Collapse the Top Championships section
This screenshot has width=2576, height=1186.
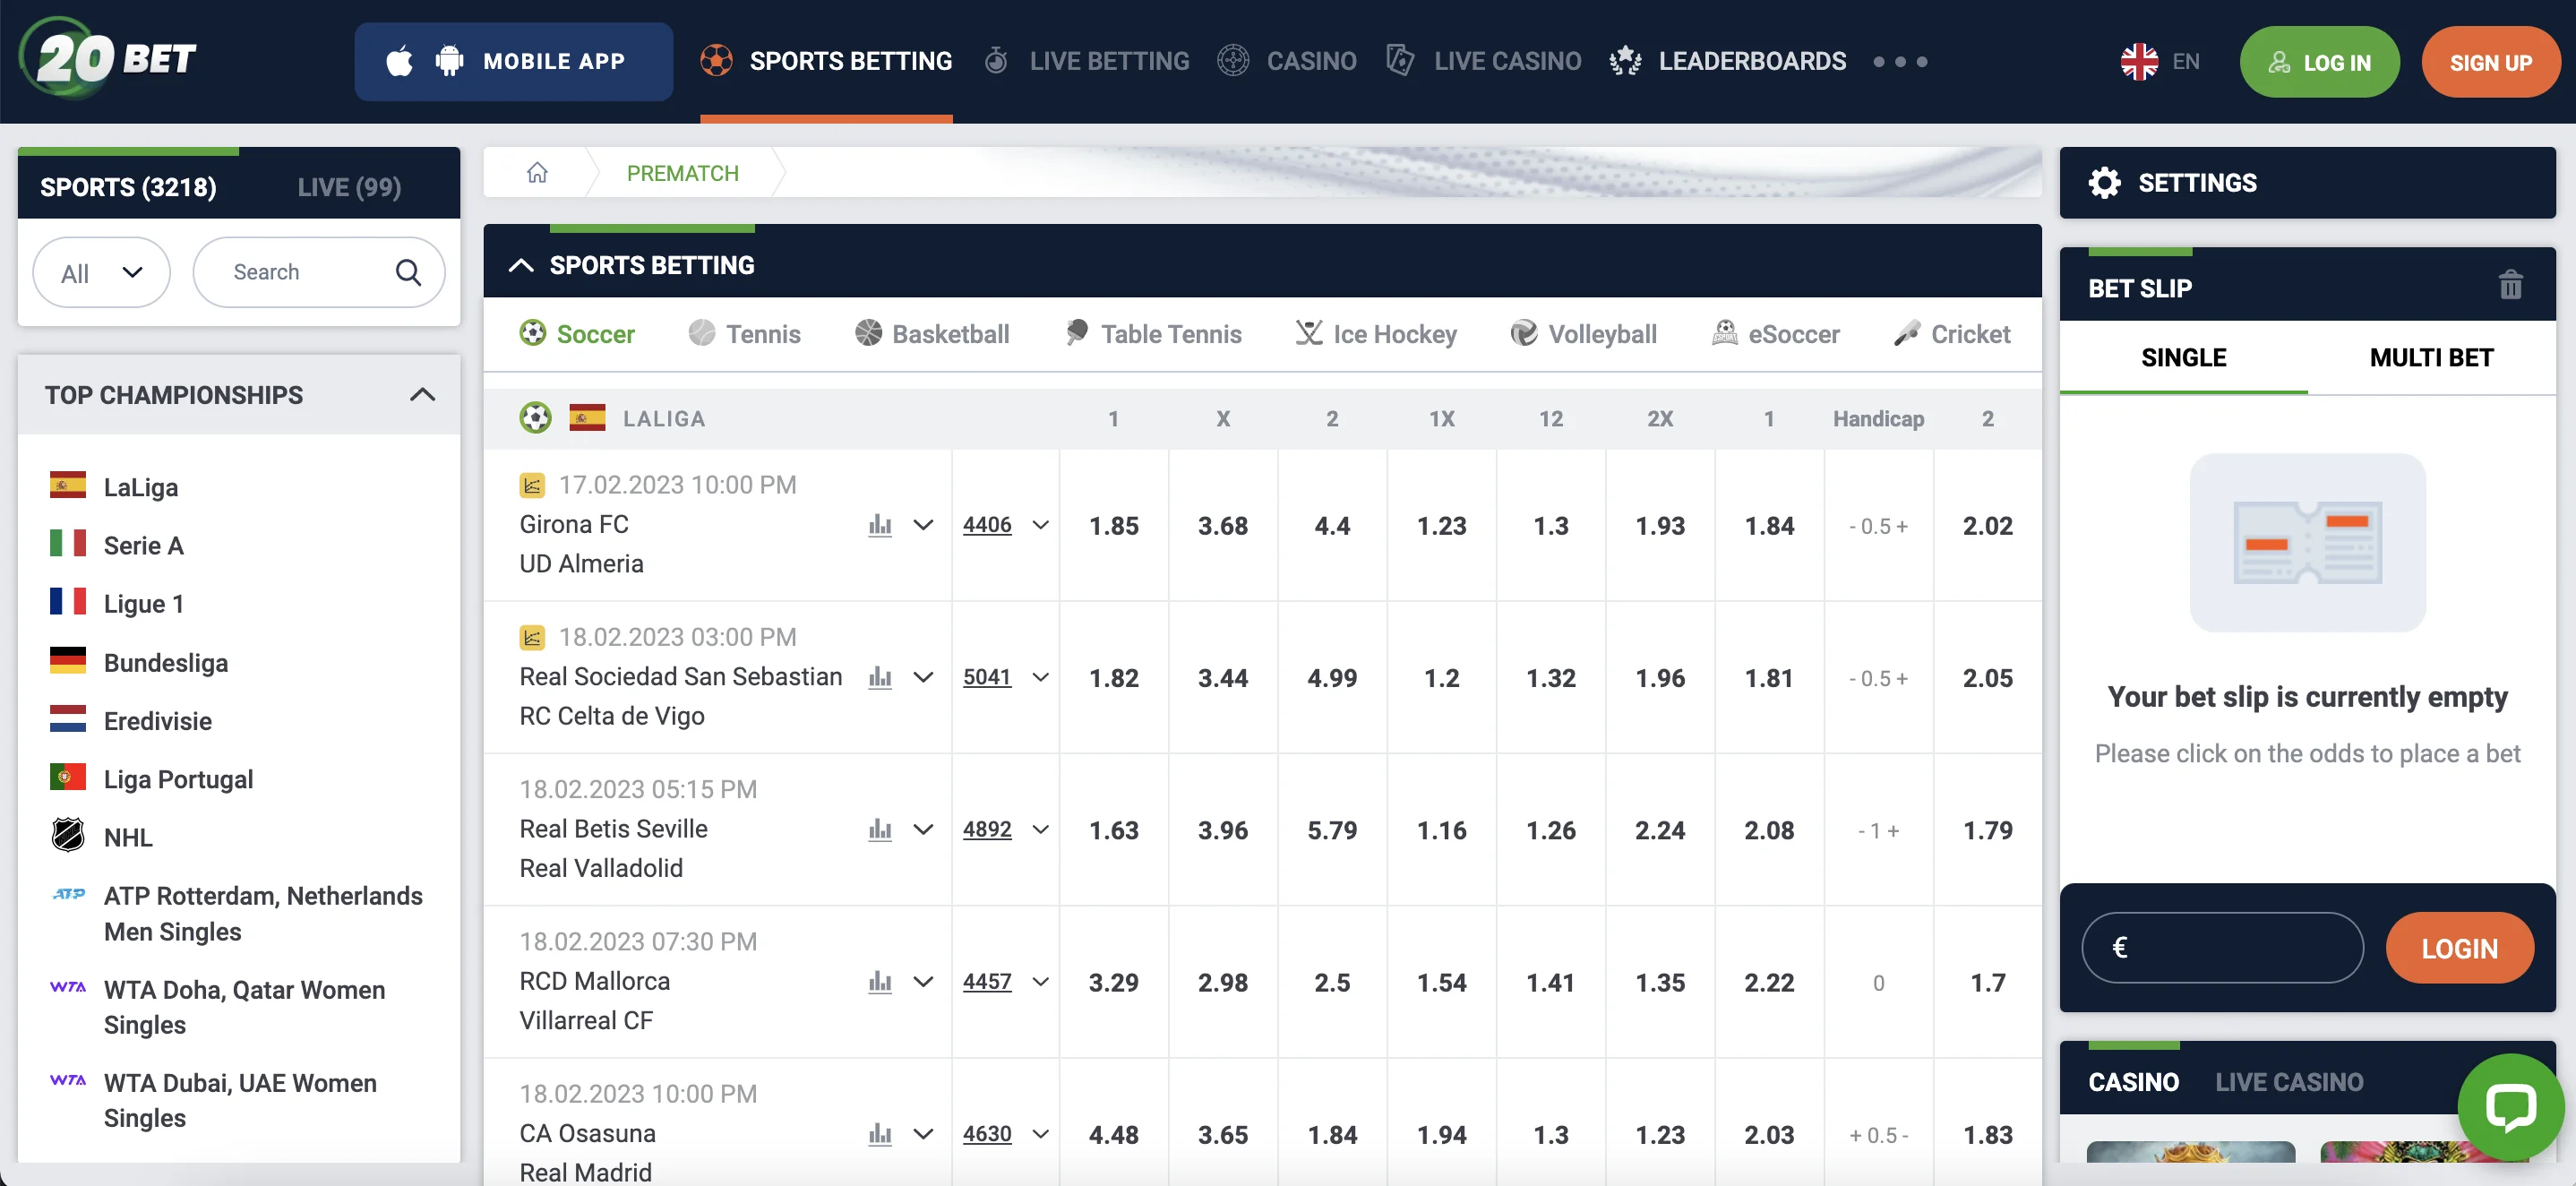click(422, 394)
